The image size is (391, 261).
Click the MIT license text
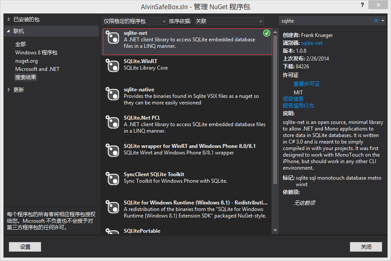click(x=298, y=92)
